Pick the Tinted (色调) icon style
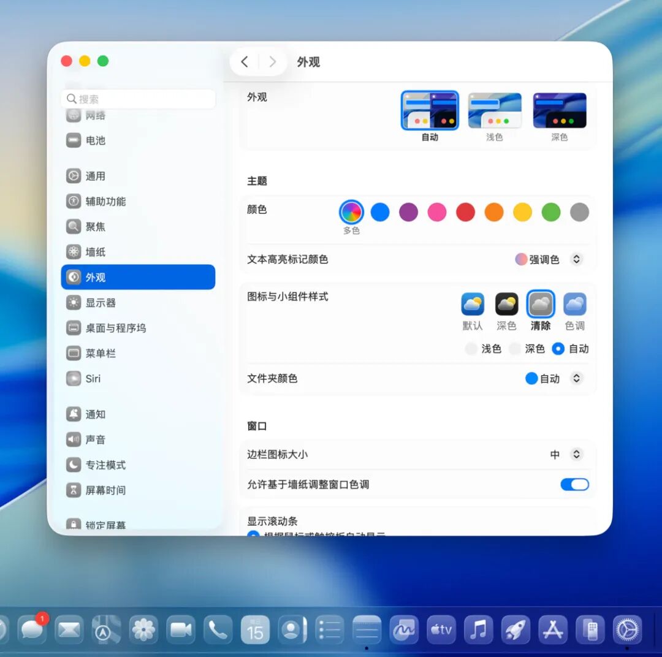 (x=575, y=304)
